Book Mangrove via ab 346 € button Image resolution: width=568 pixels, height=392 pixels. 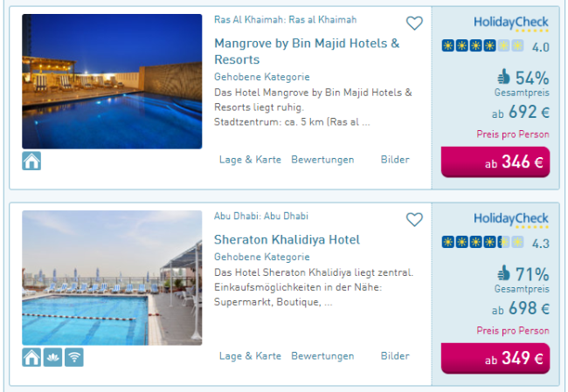[x=495, y=162]
